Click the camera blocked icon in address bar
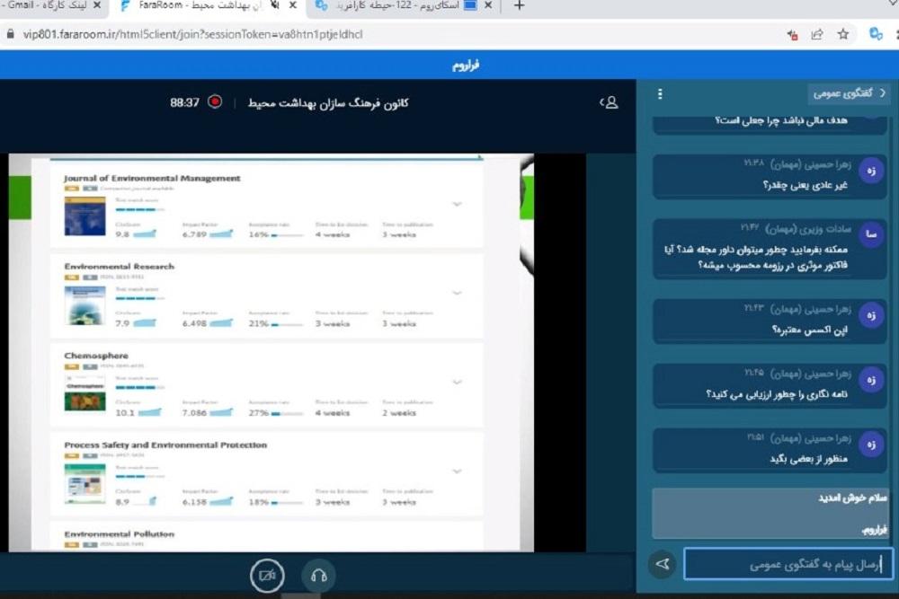This screenshot has height=599, width=899. tap(792, 34)
